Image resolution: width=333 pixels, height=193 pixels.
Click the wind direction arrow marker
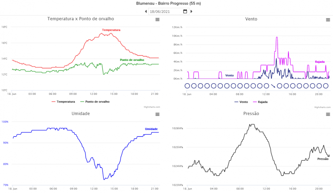(x=273, y=86)
